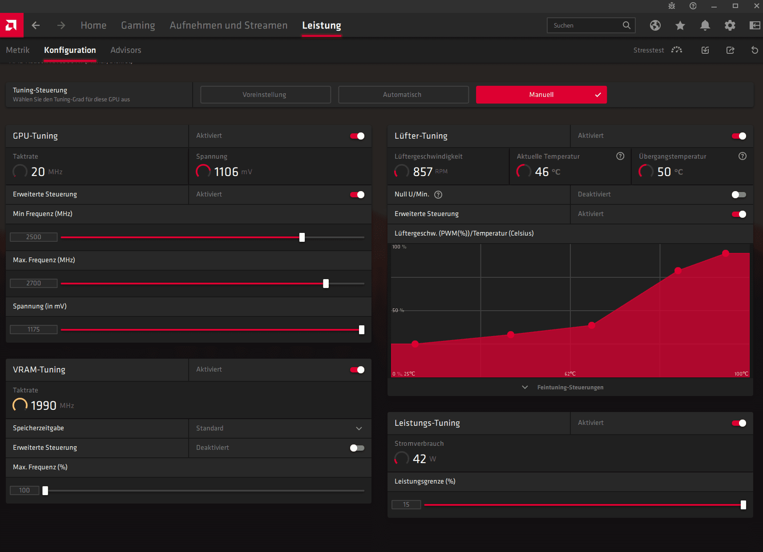The width and height of the screenshot is (763, 552).
Task: Go back with the left arrow
Action: (x=36, y=25)
